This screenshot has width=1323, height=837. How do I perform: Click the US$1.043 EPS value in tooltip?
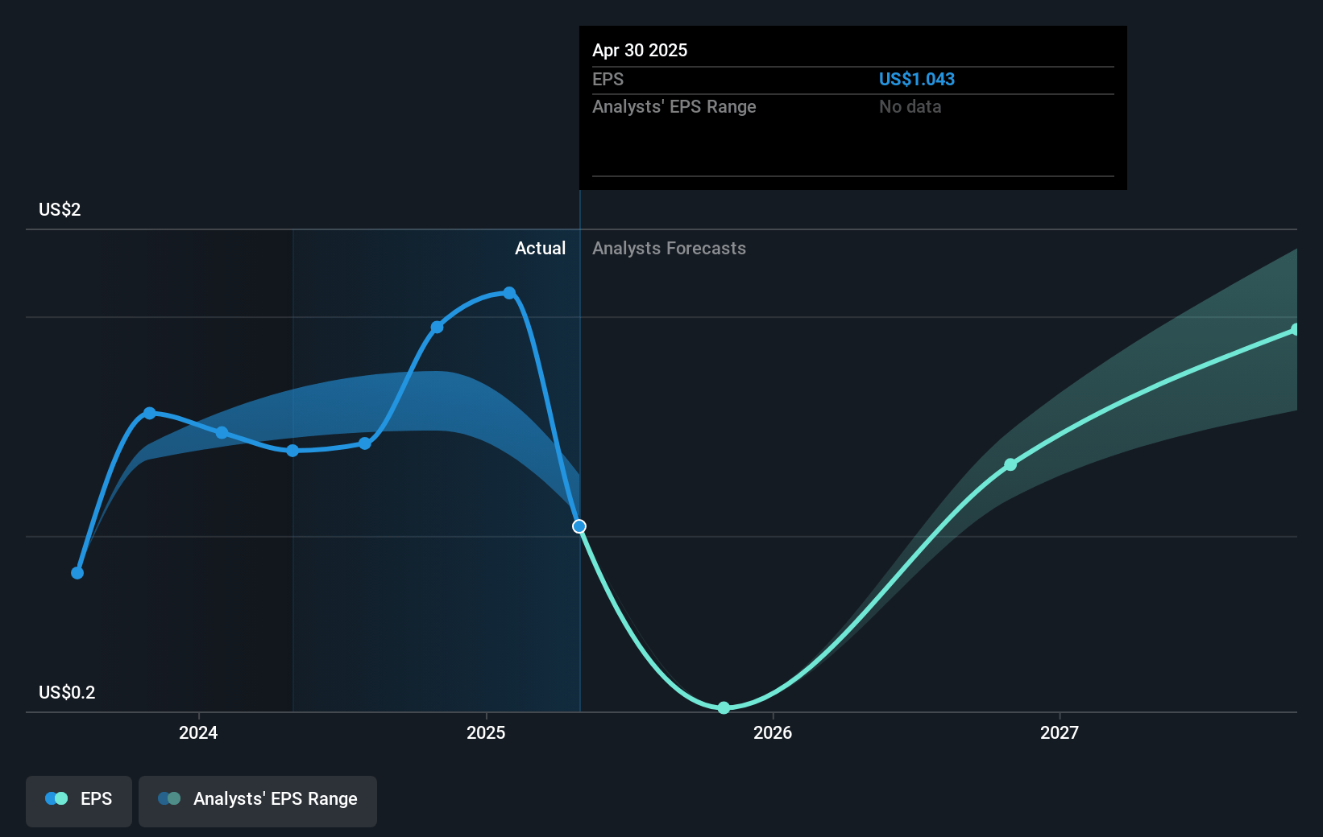coord(917,79)
